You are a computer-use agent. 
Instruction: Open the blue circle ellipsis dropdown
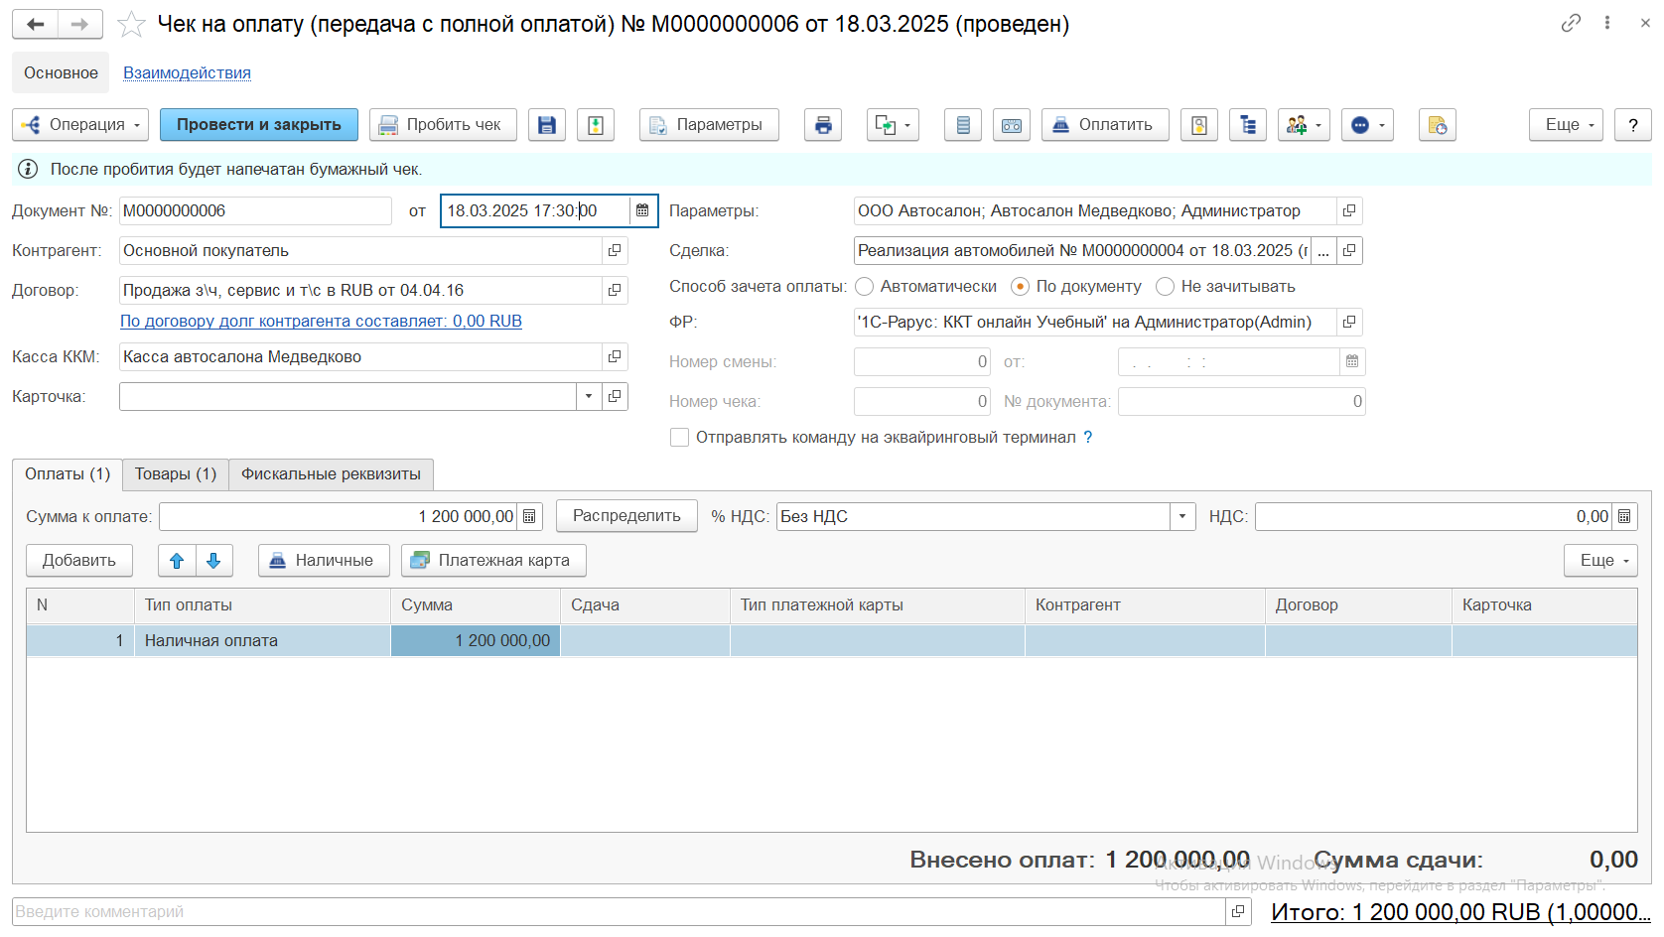point(1368,125)
